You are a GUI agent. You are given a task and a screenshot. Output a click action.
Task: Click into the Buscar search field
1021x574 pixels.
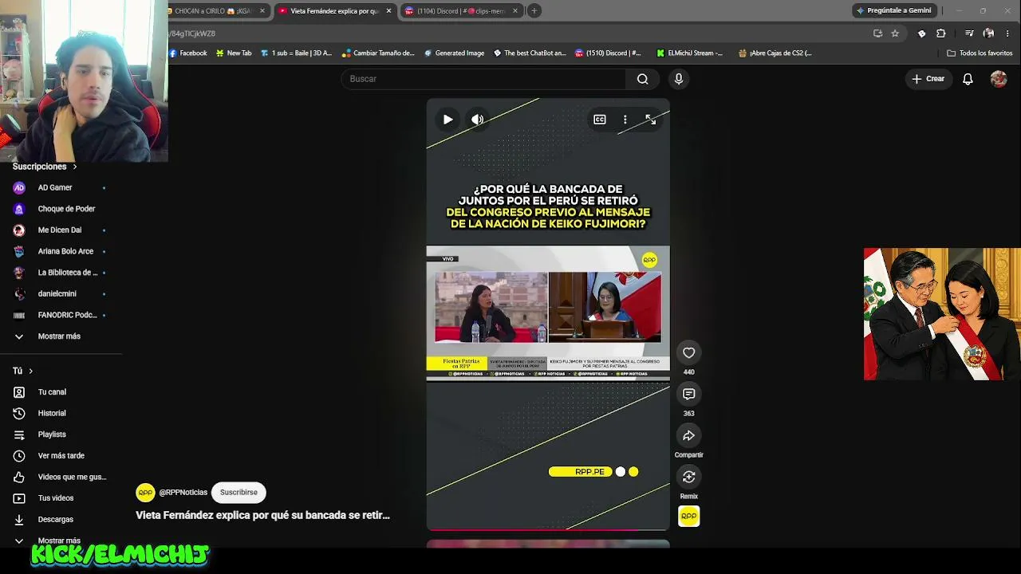[484, 79]
